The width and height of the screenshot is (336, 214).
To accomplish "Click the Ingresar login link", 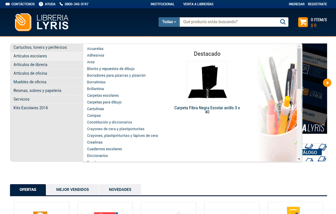I will pyautogui.click(x=297, y=4).
